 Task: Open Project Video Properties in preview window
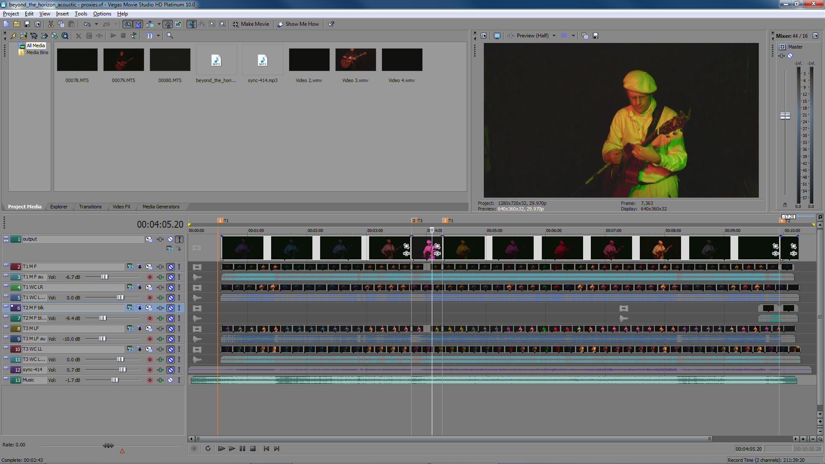[x=483, y=36]
